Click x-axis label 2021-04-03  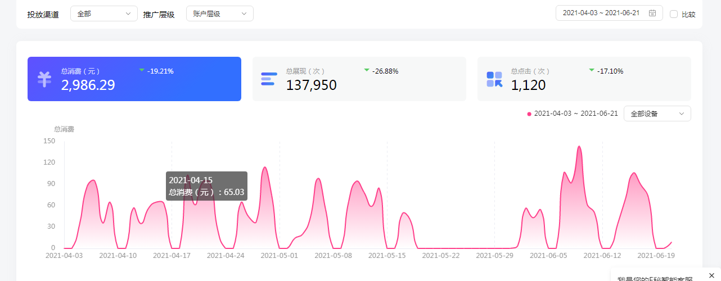[x=64, y=255]
